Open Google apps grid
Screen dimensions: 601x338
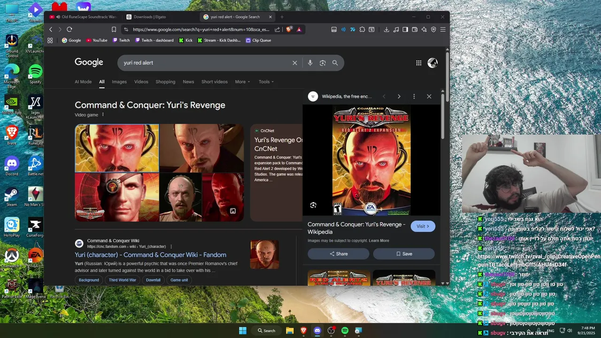(419, 63)
